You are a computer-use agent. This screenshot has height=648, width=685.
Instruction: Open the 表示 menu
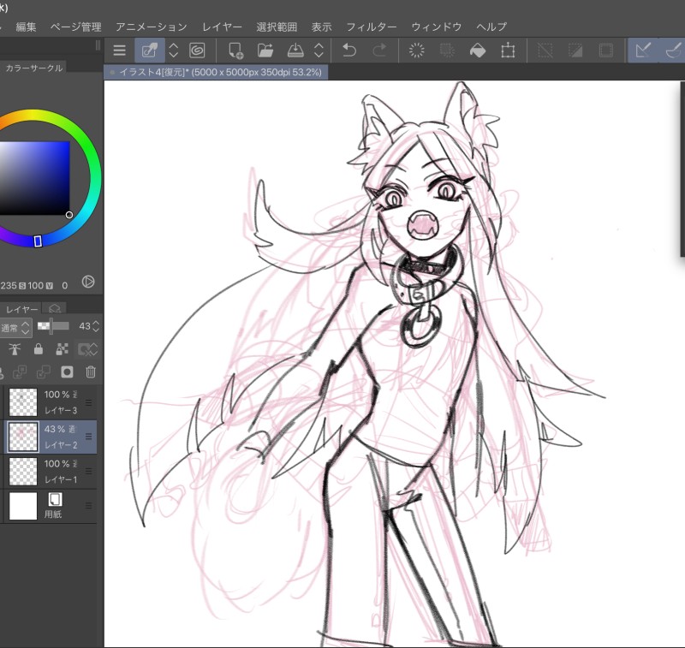point(322,27)
